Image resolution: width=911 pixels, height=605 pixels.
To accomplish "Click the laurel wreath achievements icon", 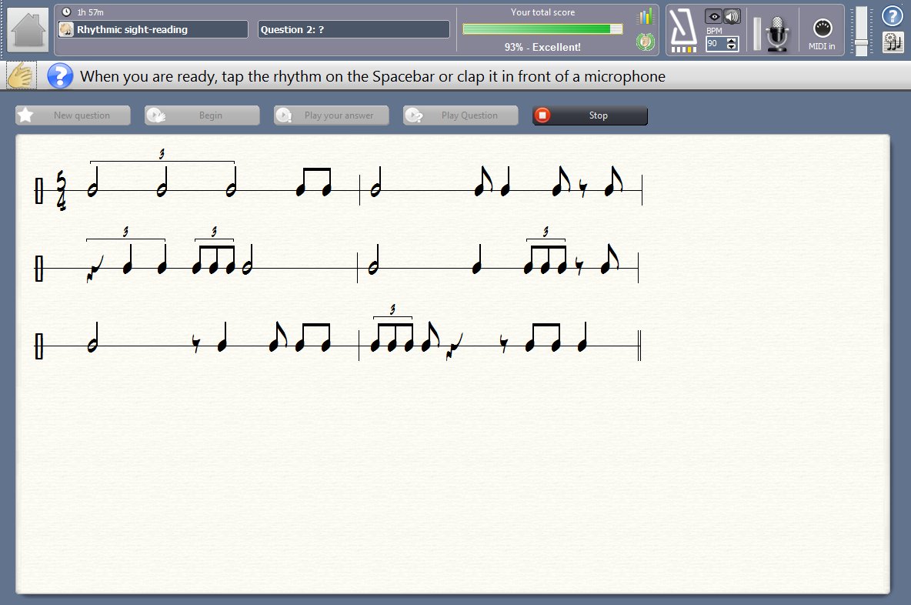I will click(x=644, y=42).
